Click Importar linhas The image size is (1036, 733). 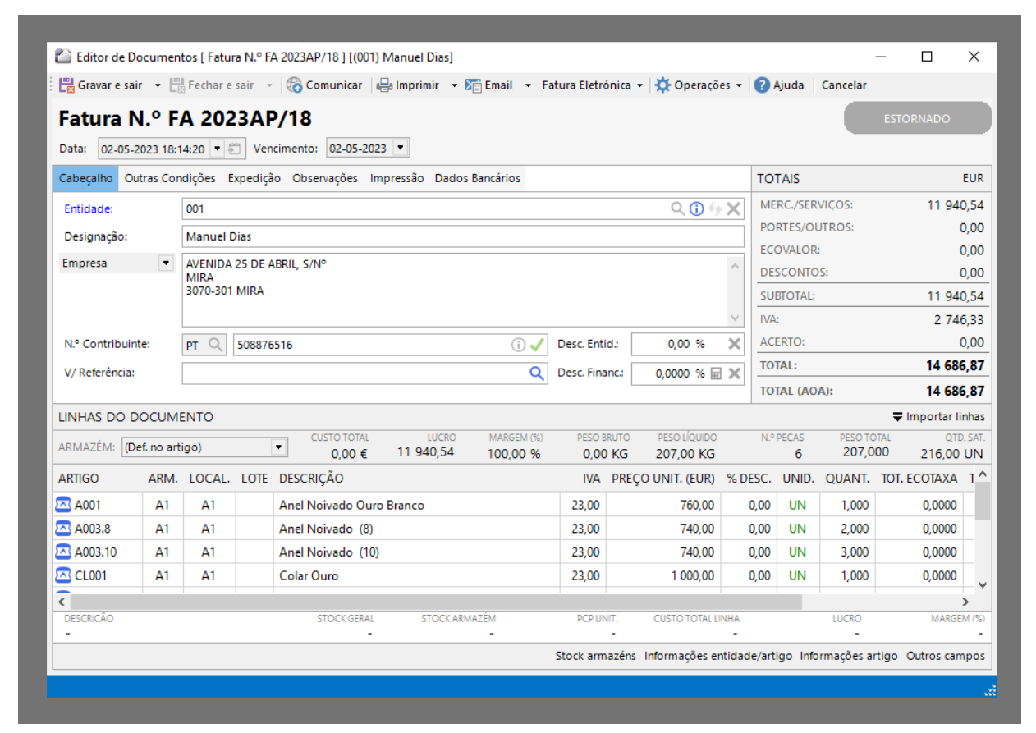(x=938, y=417)
